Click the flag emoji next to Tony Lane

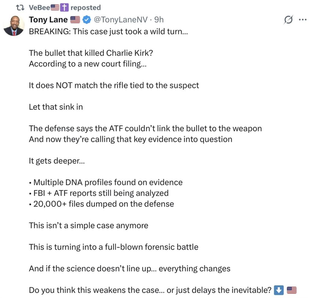(x=75, y=20)
